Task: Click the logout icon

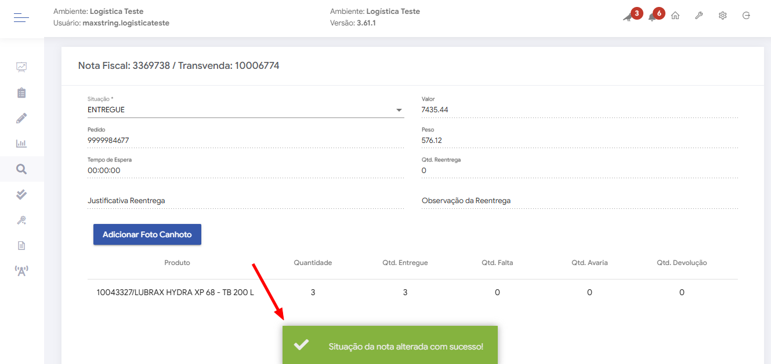Action: pyautogui.click(x=747, y=16)
